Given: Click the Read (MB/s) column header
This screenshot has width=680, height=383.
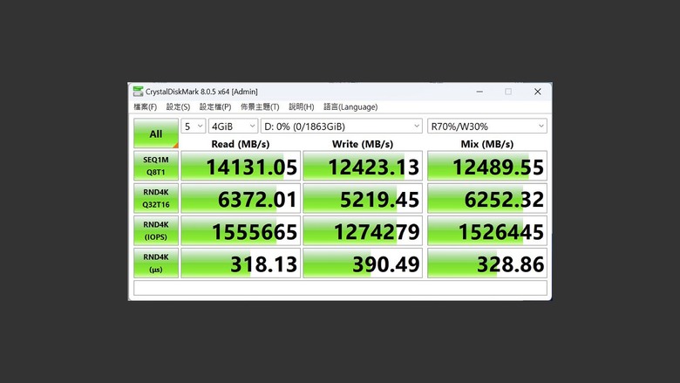Looking at the screenshot, I should (x=241, y=144).
